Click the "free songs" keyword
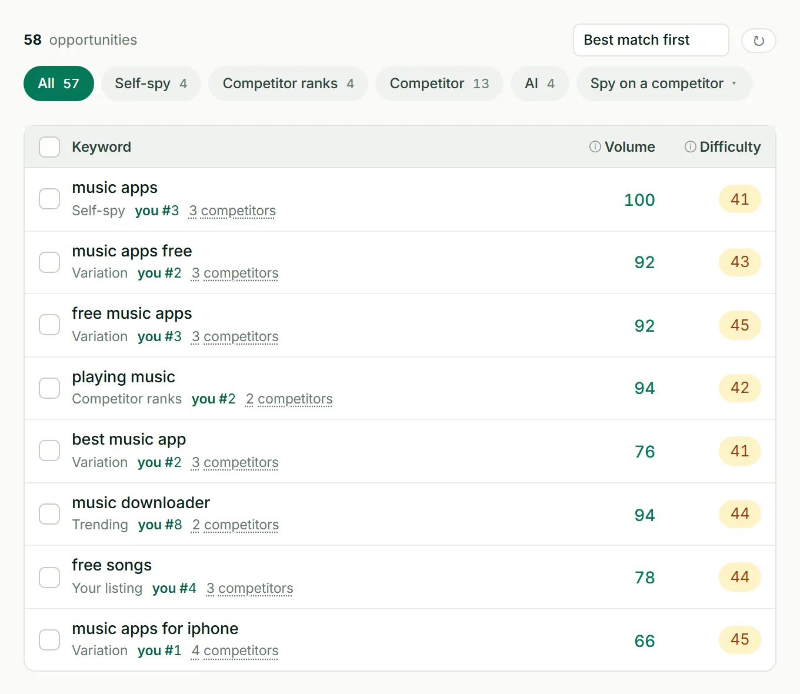Viewport: 800px width, 694px height. coord(112,565)
